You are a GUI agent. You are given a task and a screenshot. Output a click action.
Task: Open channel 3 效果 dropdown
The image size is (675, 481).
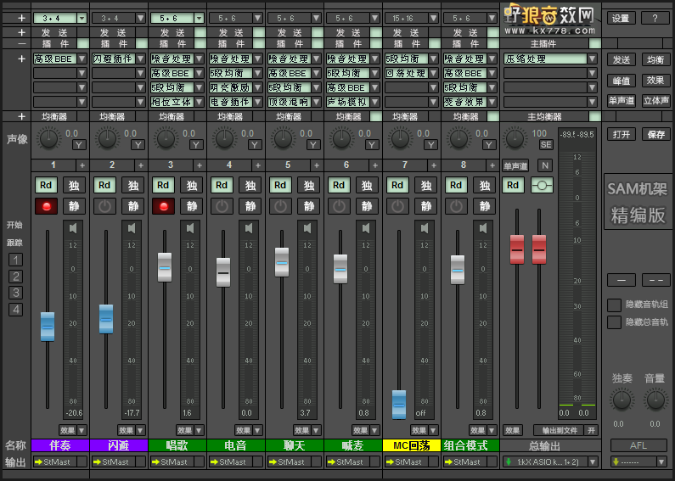click(x=199, y=430)
